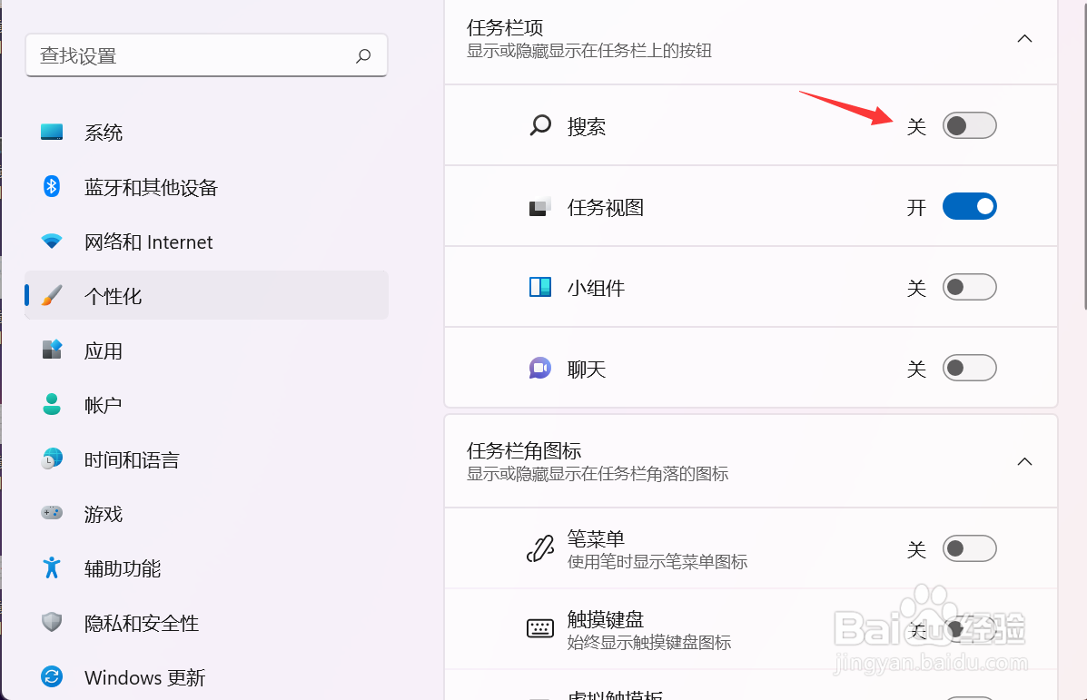Switch on the 笔菜单 toggle
Viewport: 1087px width, 700px height.
click(x=969, y=548)
